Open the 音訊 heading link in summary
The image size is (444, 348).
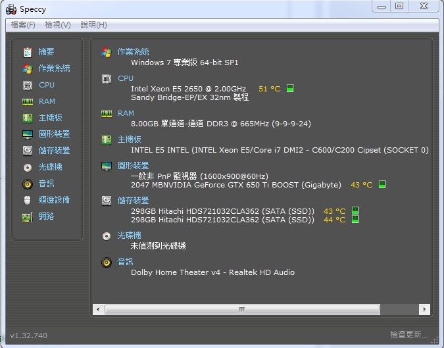click(x=125, y=262)
